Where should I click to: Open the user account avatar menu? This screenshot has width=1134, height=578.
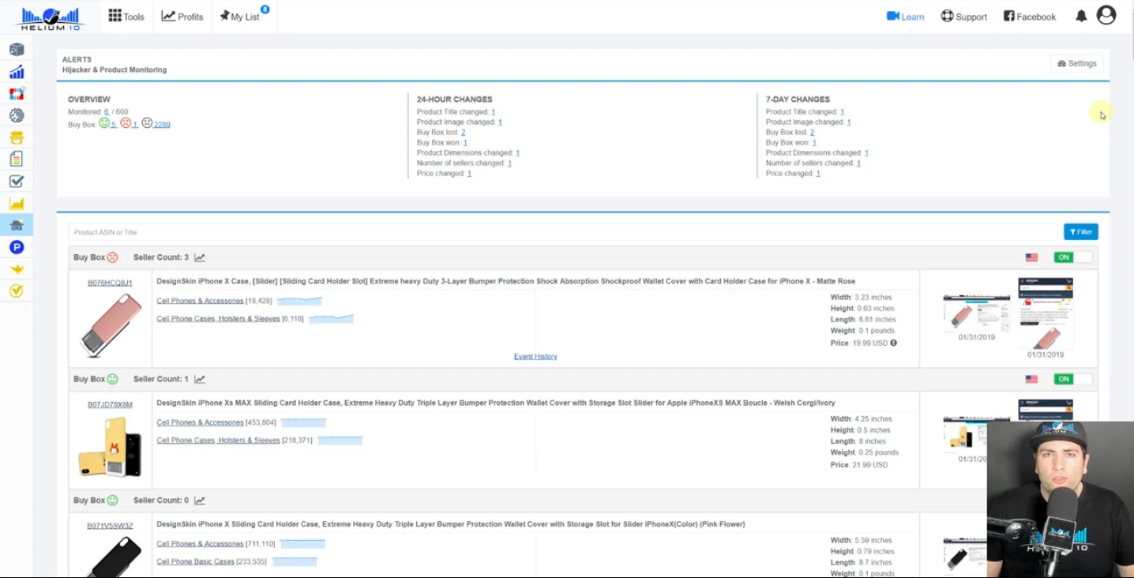[1106, 14]
